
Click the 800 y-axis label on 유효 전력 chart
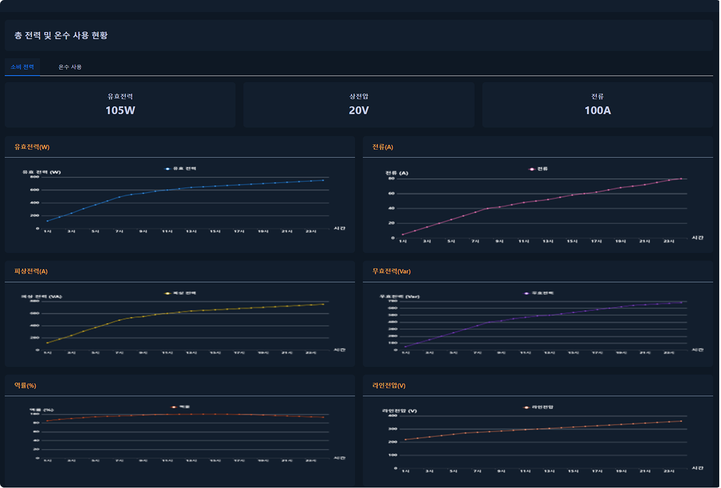point(35,177)
